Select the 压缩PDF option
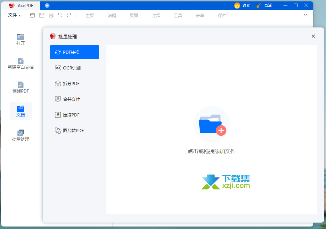This screenshot has height=229, width=326. pos(74,115)
